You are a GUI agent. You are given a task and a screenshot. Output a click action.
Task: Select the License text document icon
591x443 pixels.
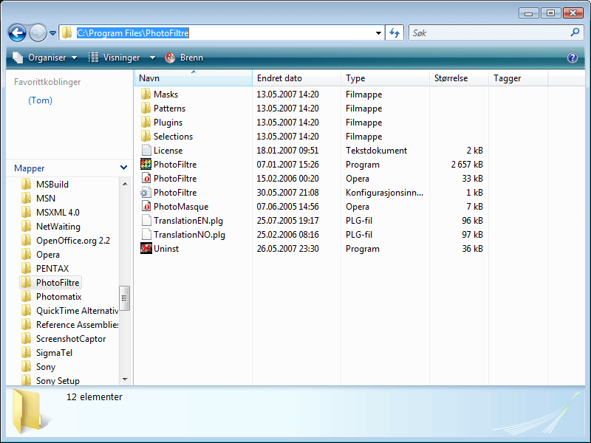coord(146,151)
